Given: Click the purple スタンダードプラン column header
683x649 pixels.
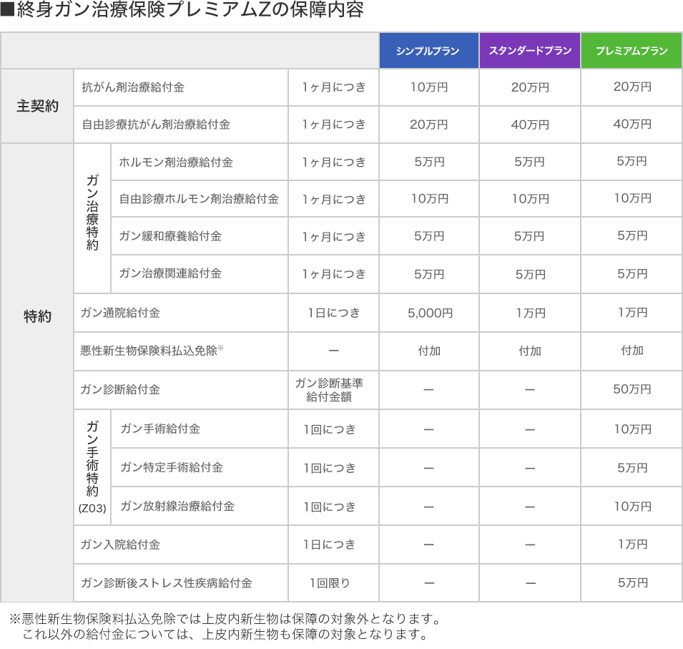Looking at the screenshot, I should (530, 51).
